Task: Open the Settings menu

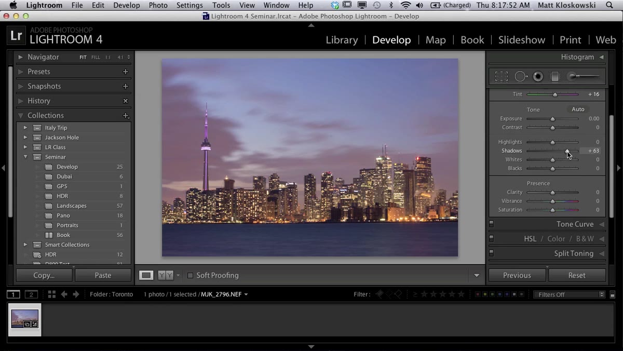Action: point(189,5)
